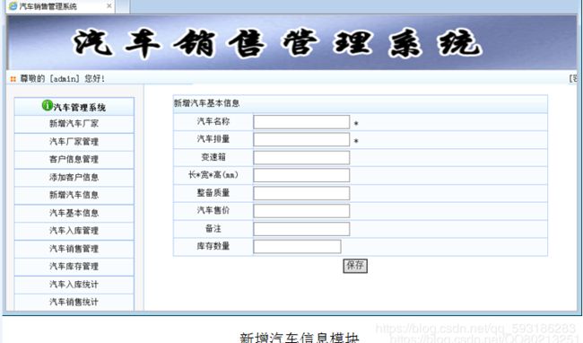Click the 库存数量 field label
583x343 pixels.
point(213,246)
